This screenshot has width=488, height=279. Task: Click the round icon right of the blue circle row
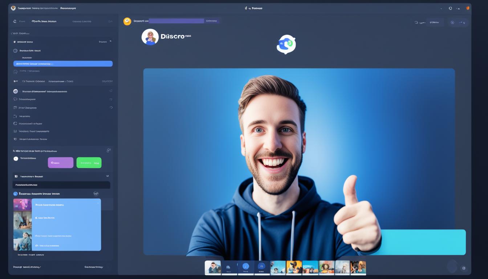[x=96, y=194]
